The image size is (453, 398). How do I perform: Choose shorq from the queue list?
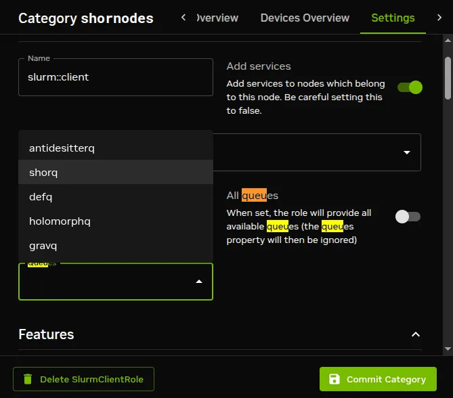(116, 172)
